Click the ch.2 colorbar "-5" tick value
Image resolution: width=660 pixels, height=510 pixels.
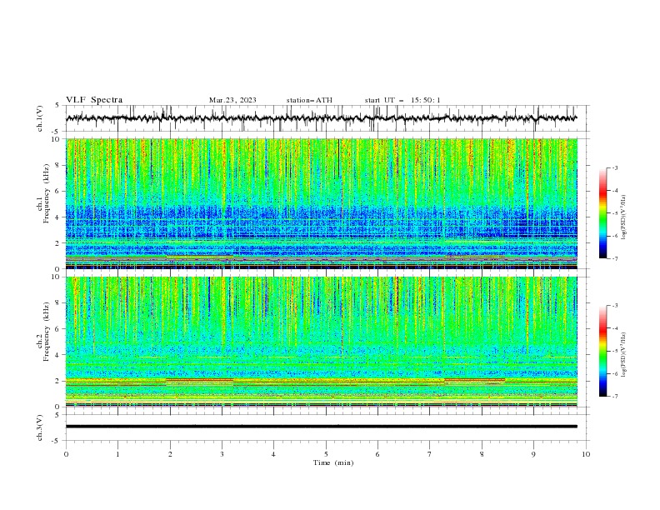pos(615,351)
